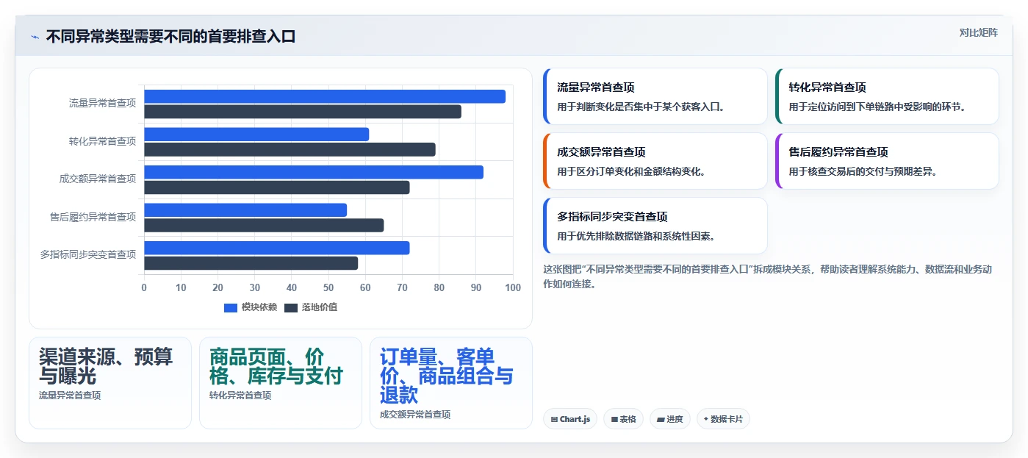
Task: Click the dark bar for 成交额异常首查项
Action: (x=277, y=187)
